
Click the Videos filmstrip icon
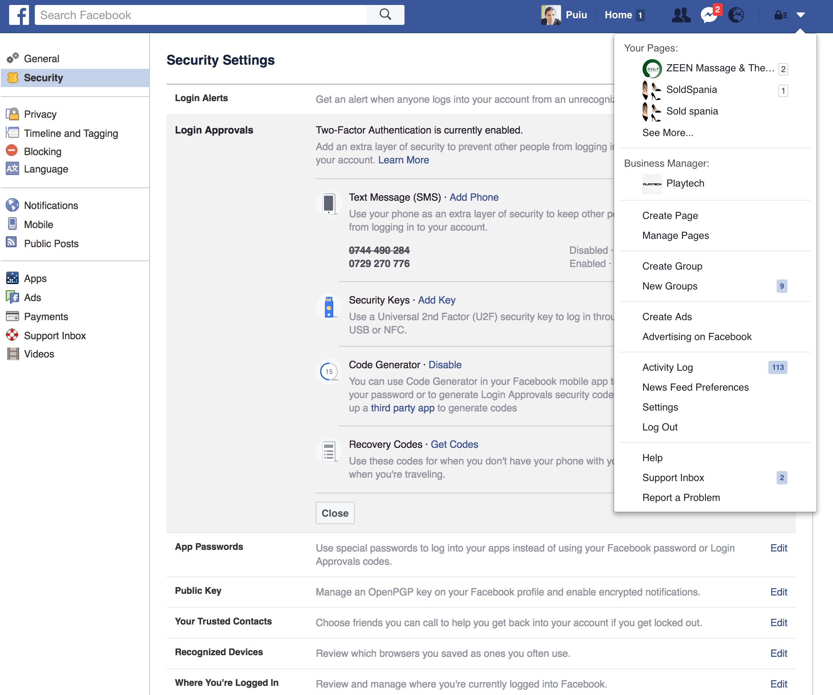coord(13,354)
